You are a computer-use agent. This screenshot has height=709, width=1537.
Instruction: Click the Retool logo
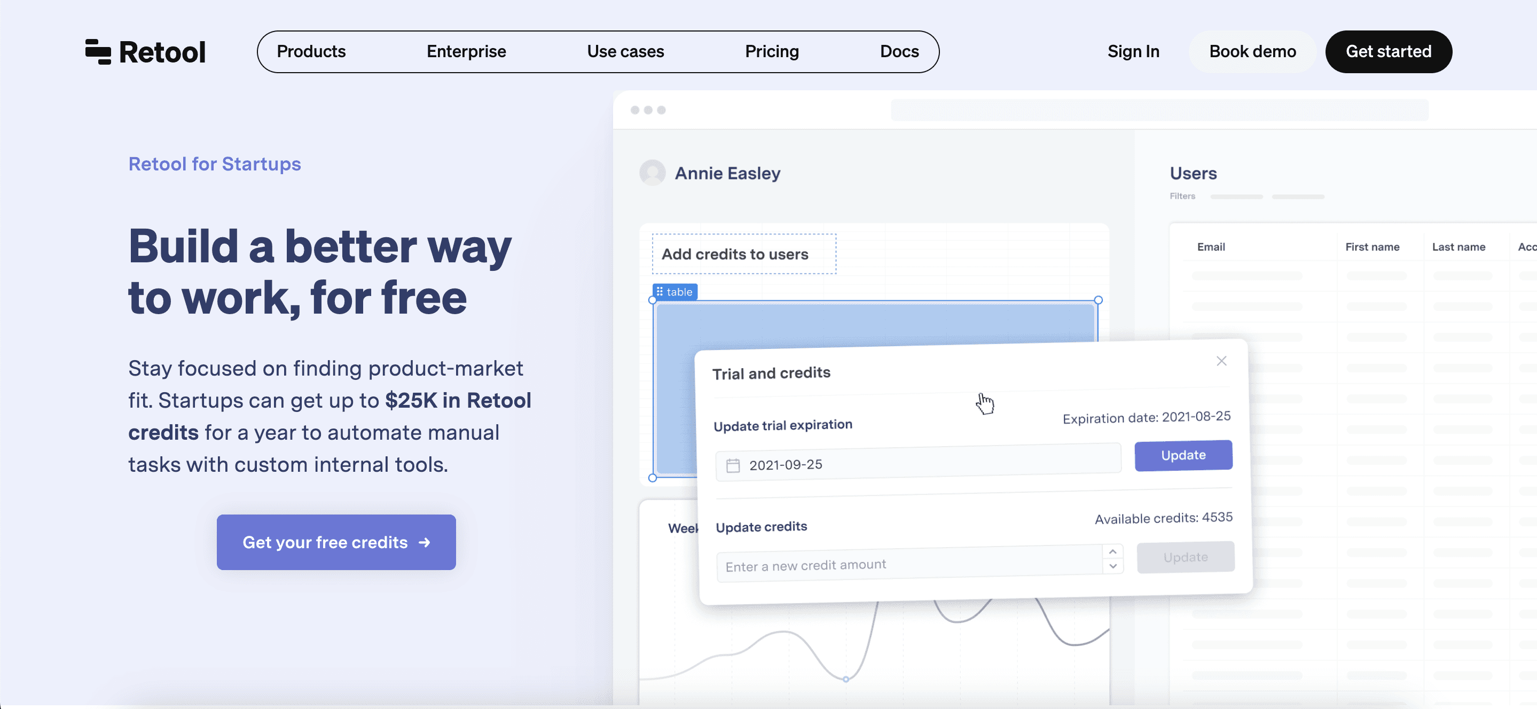click(x=145, y=52)
